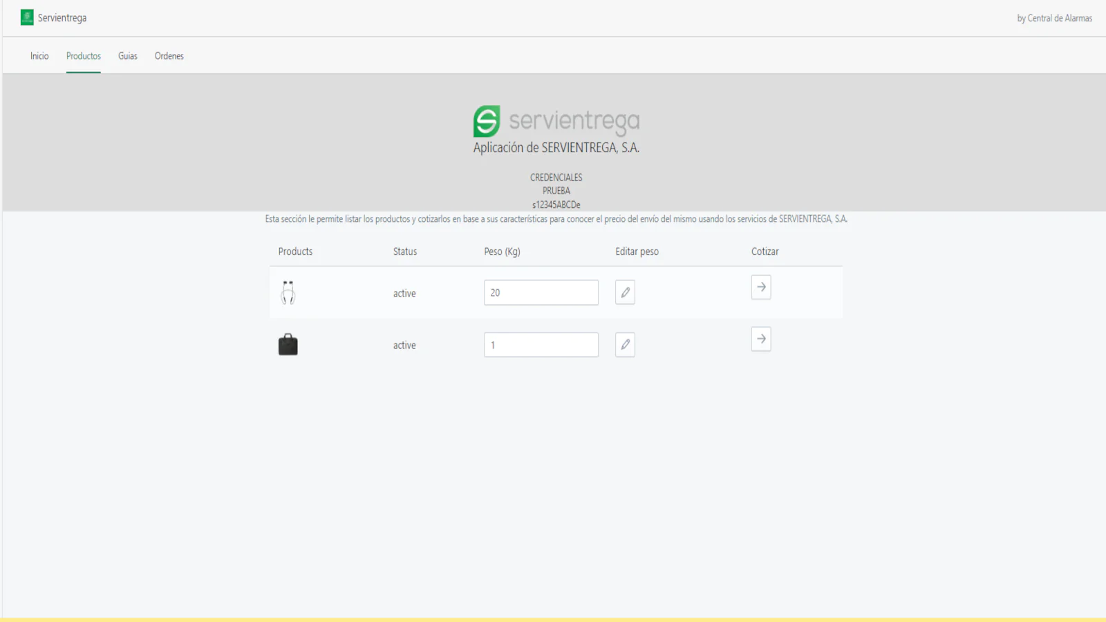Click the 's12345ABCDe' credential text
The image size is (1106, 622).
point(556,205)
